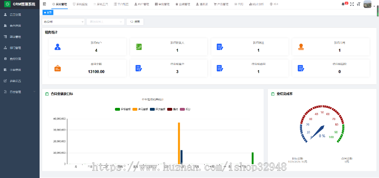Click the dark red legend color swatch
The image size is (379, 178).
(x=170, y=109)
